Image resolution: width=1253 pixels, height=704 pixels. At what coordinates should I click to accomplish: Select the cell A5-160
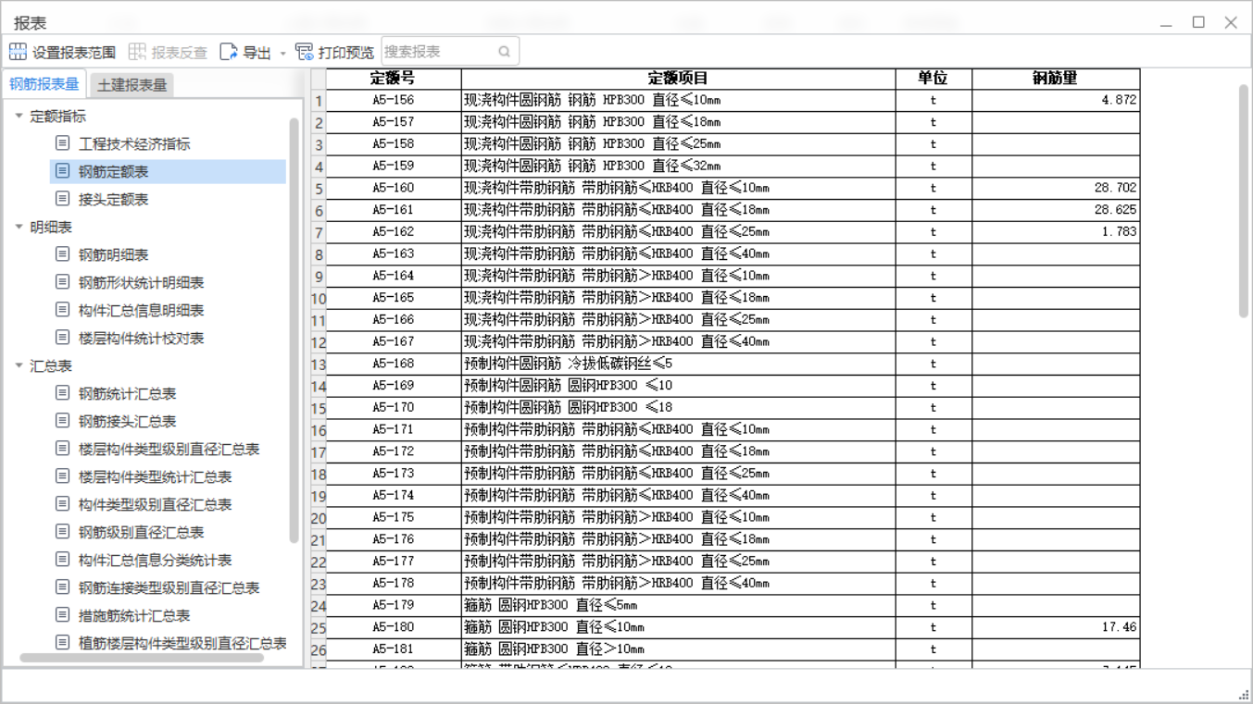click(x=394, y=188)
